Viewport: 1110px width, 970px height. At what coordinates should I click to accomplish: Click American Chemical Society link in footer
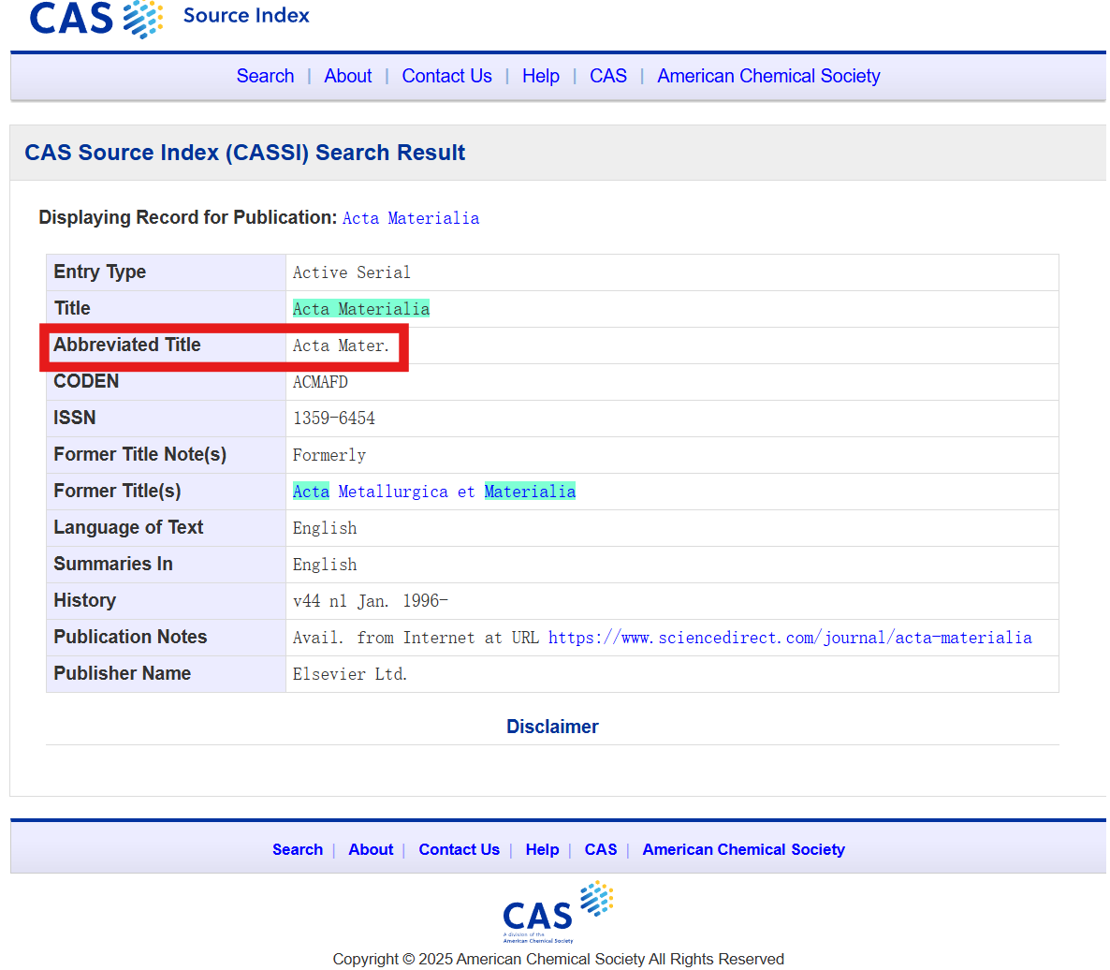[x=743, y=849]
